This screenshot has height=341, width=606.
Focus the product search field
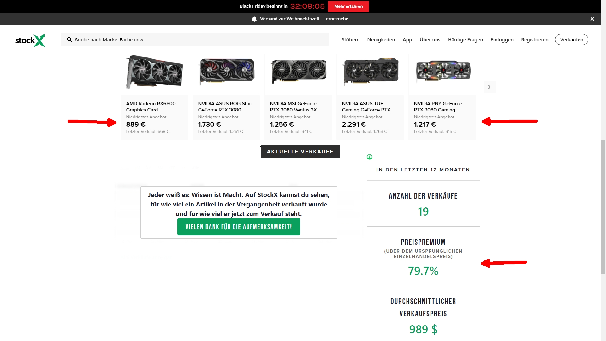point(194,39)
